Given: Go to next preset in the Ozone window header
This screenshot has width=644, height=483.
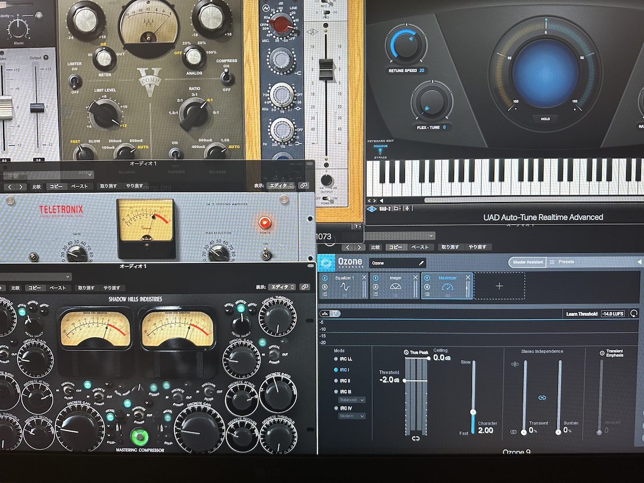Looking at the screenshot, I should coord(360,247).
